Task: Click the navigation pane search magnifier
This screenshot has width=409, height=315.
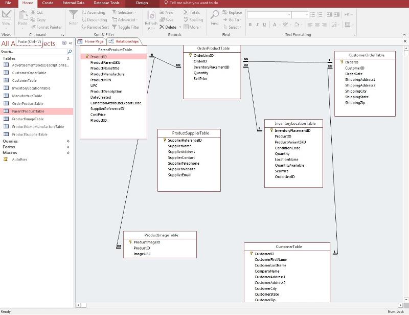Action: coord(70,52)
